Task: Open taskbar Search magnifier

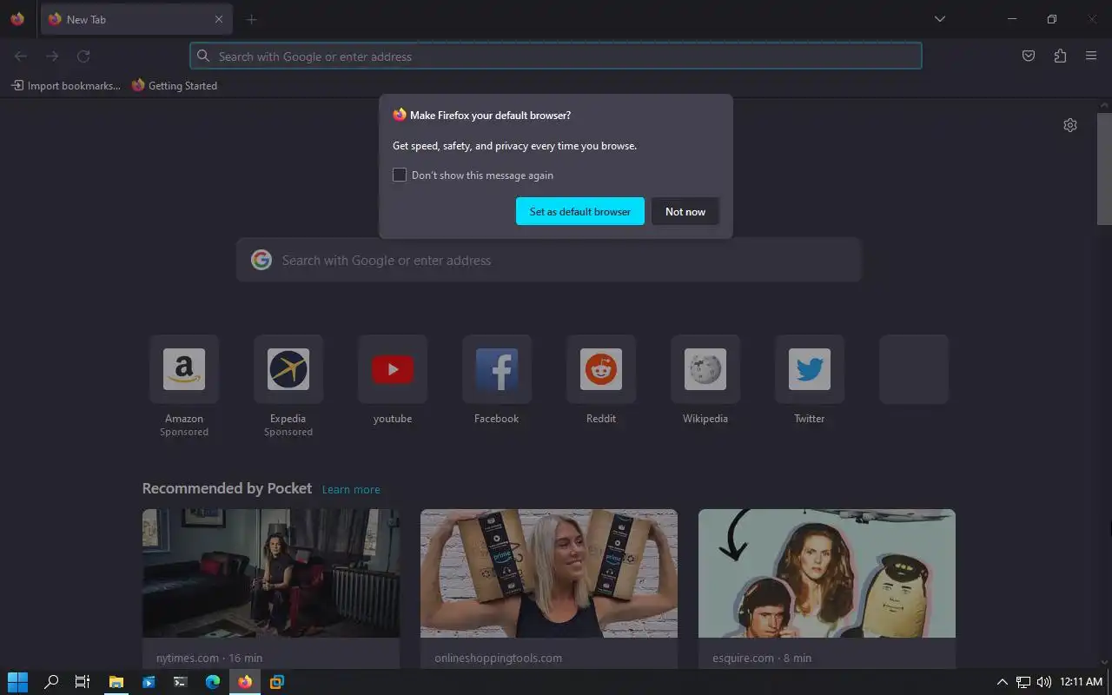Action: 51,682
